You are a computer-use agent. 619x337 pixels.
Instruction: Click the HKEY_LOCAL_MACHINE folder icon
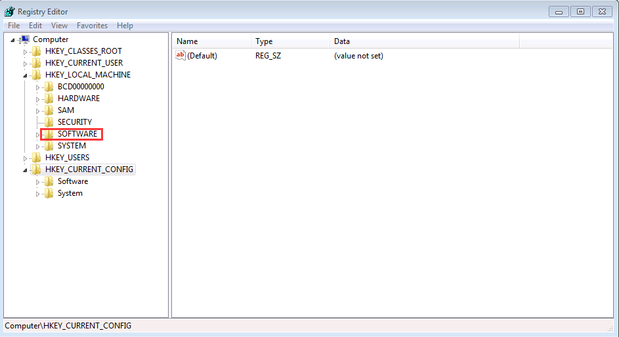pyautogui.click(x=36, y=75)
